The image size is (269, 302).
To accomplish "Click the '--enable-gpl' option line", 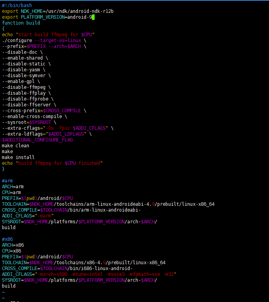I will click(x=21, y=81).
